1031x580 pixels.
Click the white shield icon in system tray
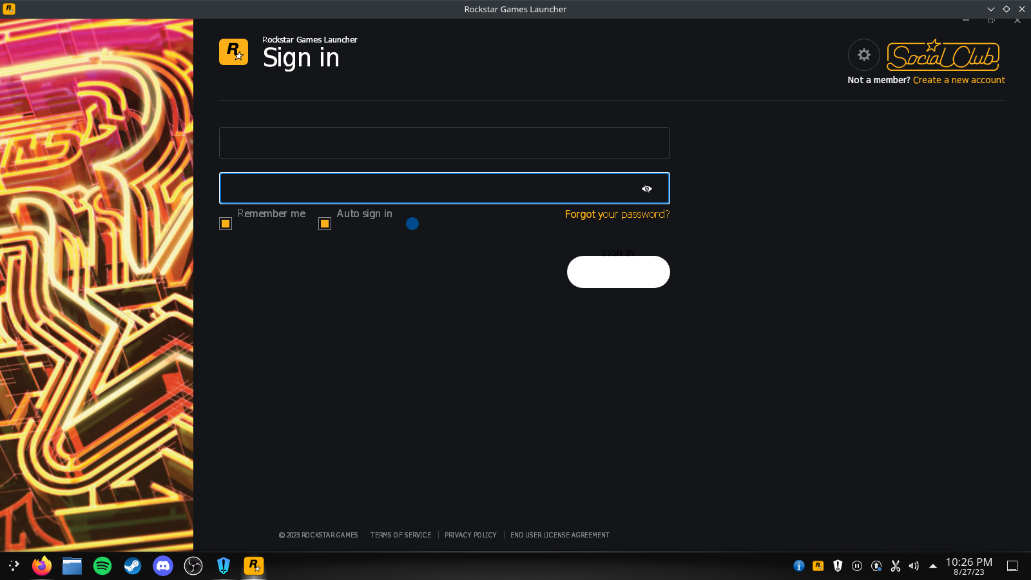[838, 566]
